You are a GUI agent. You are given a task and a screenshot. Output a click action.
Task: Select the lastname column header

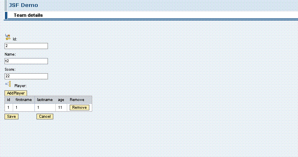pyautogui.click(x=45, y=100)
